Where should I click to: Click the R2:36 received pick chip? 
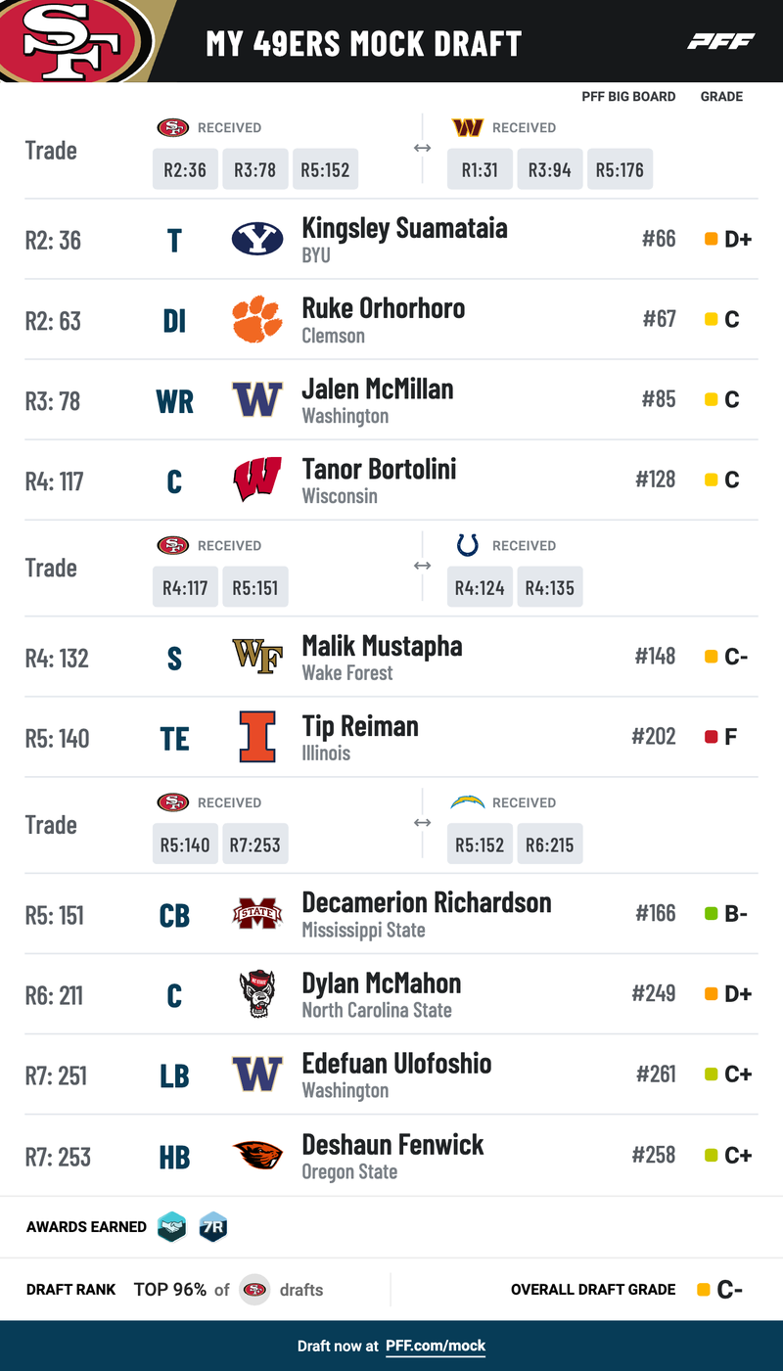pyautogui.click(x=185, y=170)
